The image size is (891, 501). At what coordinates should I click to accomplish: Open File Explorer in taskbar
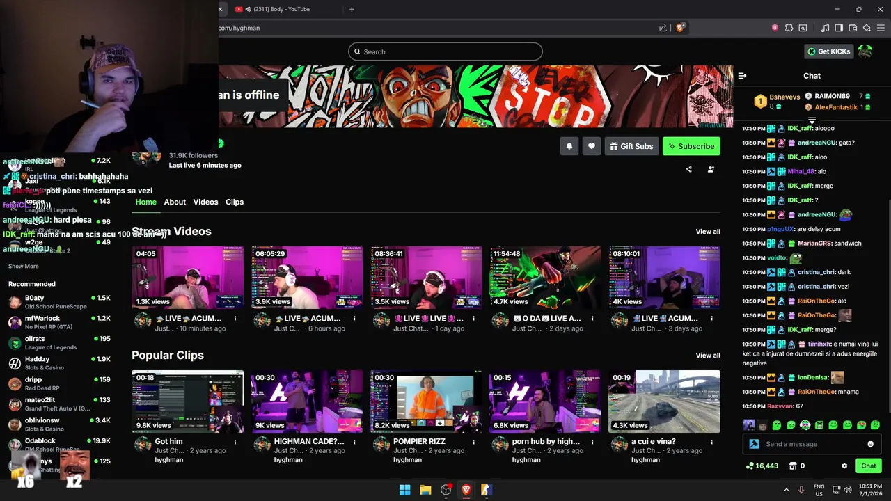pyautogui.click(x=425, y=490)
